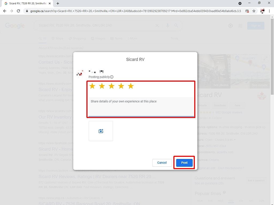274x205 pixels.
Task: Click the Sign in button
Action: point(256,26)
